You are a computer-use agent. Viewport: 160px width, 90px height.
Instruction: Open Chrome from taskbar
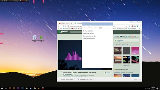(35, 88)
